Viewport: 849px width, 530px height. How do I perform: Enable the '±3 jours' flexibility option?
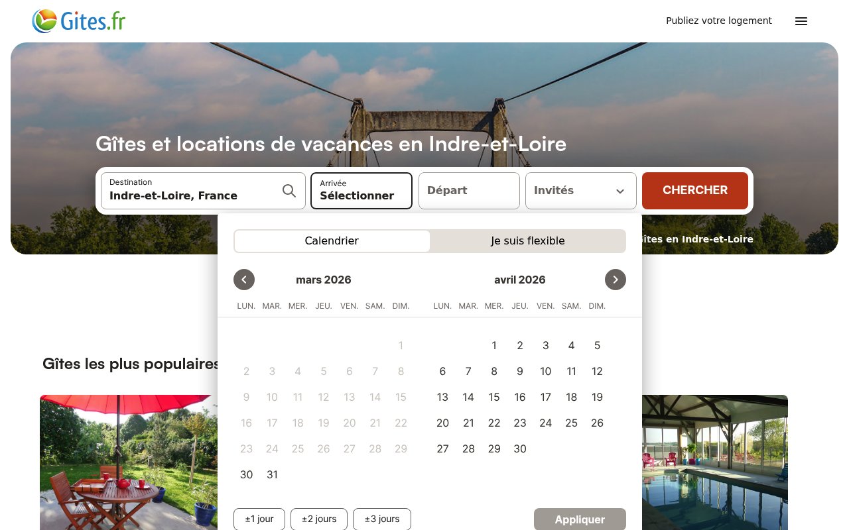pyautogui.click(x=381, y=519)
